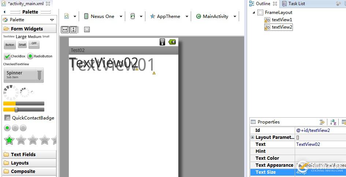Select FrameLayout in the outline tree

(x=275, y=12)
